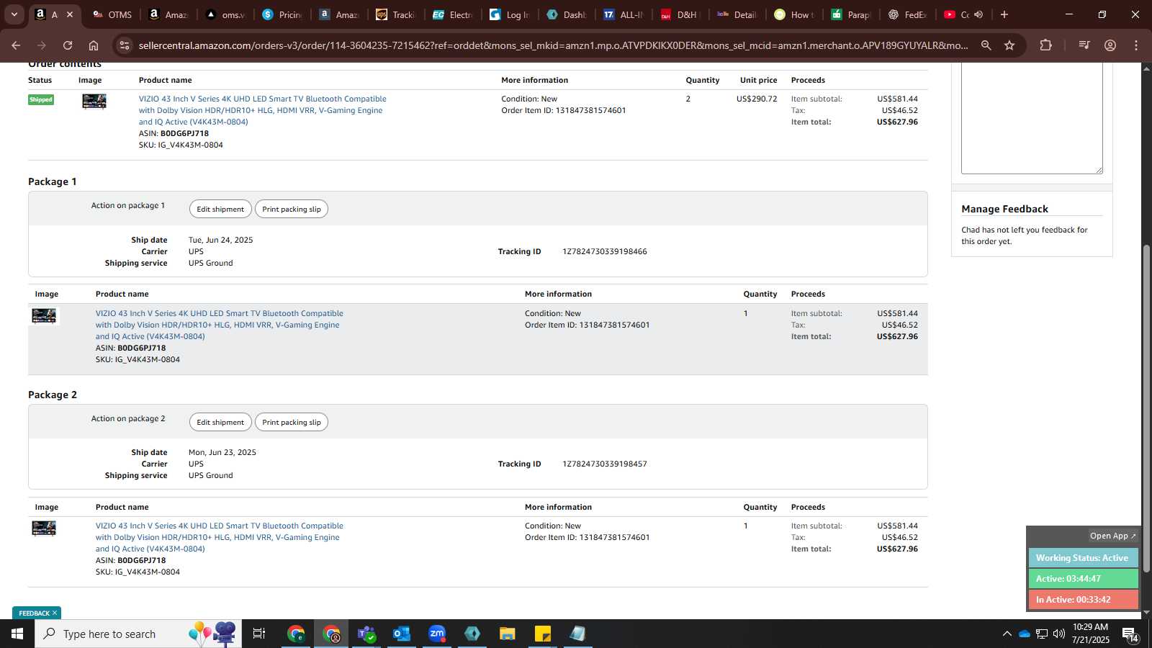The image size is (1152, 648).
Task: Open Sticky Notes from the taskbar
Action: [543, 634]
